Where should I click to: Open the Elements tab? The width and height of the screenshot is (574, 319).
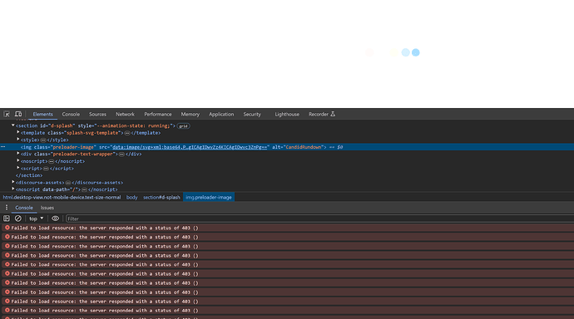point(42,114)
